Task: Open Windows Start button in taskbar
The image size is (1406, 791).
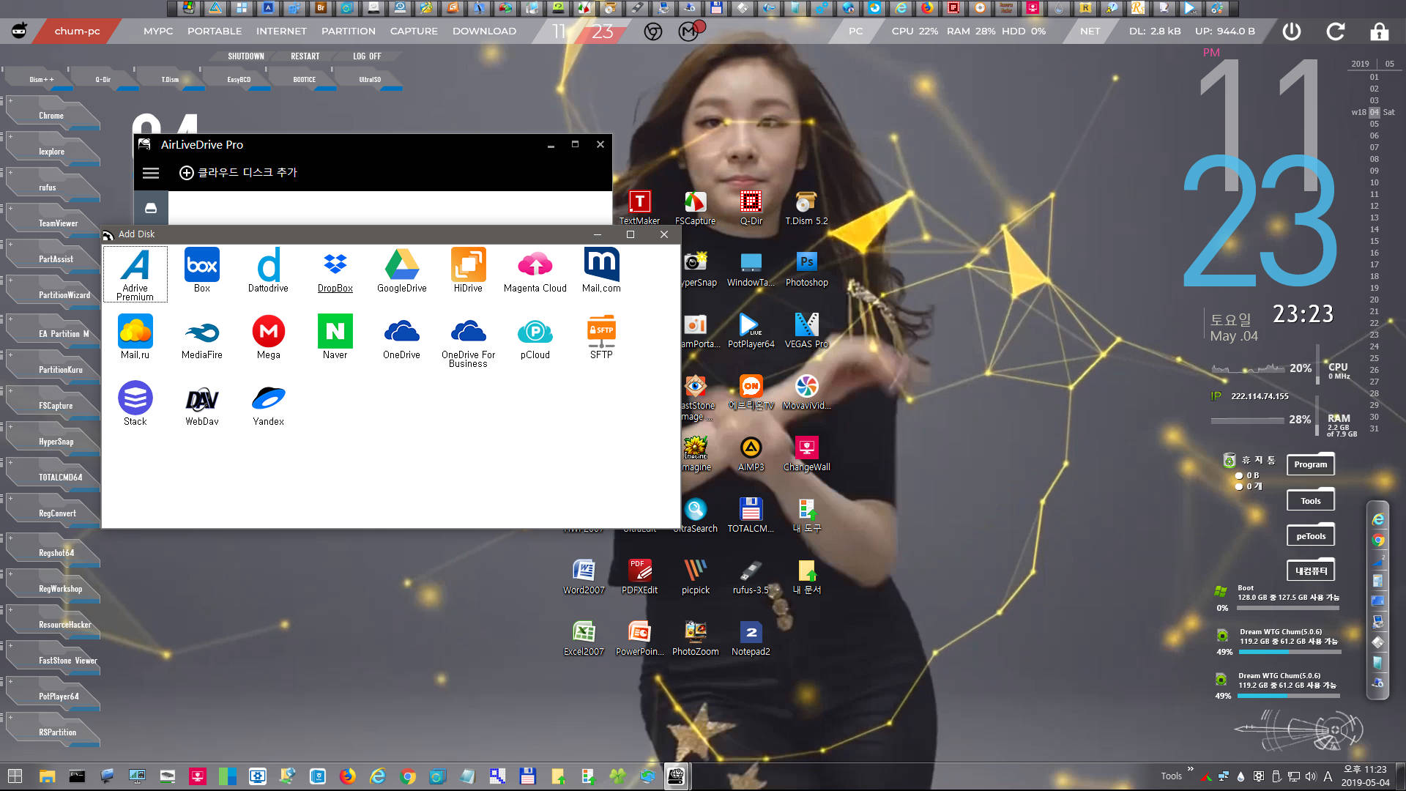Action: coord(15,776)
